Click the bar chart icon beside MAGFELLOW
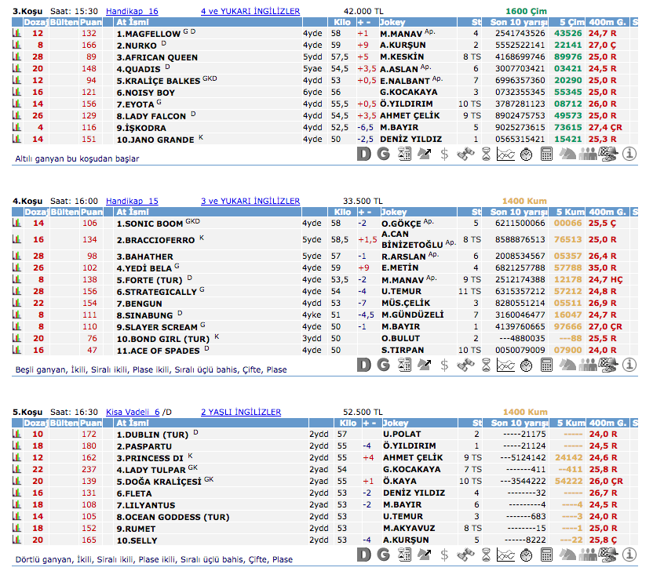653x582 pixels. coord(16,35)
